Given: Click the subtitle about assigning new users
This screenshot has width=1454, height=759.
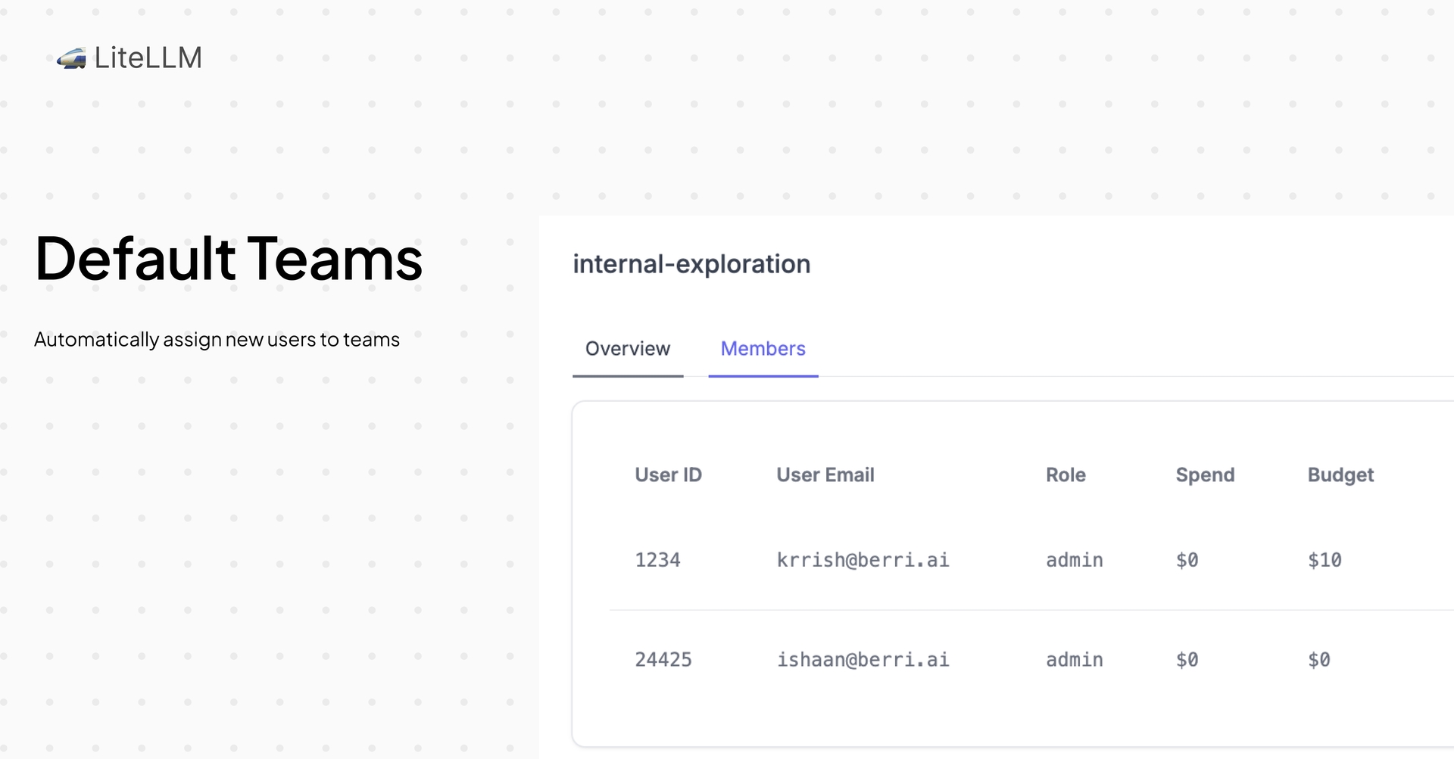Looking at the screenshot, I should (217, 340).
